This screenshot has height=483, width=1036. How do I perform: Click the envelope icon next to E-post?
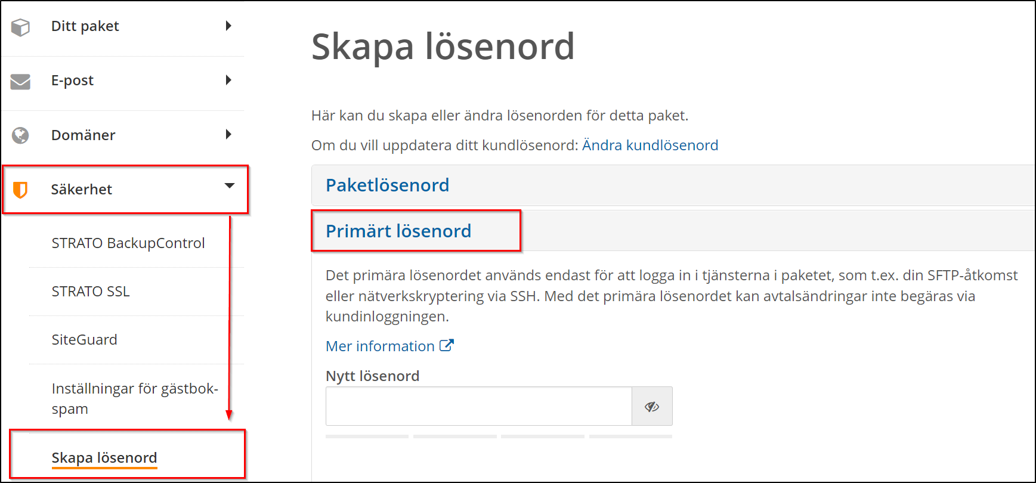point(20,81)
